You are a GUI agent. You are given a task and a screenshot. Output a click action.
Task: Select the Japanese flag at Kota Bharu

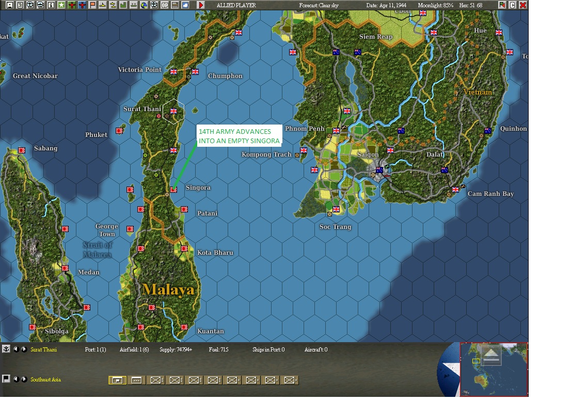pos(184,249)
